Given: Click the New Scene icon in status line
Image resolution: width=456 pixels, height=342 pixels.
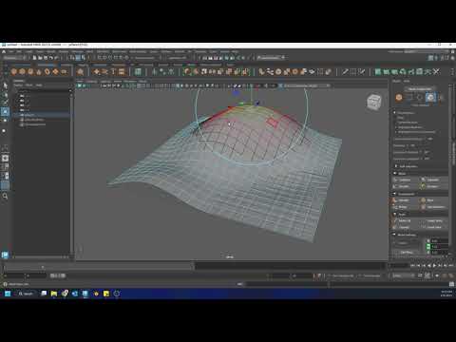Looking at the screenshot, I should (x=35, y=58).
